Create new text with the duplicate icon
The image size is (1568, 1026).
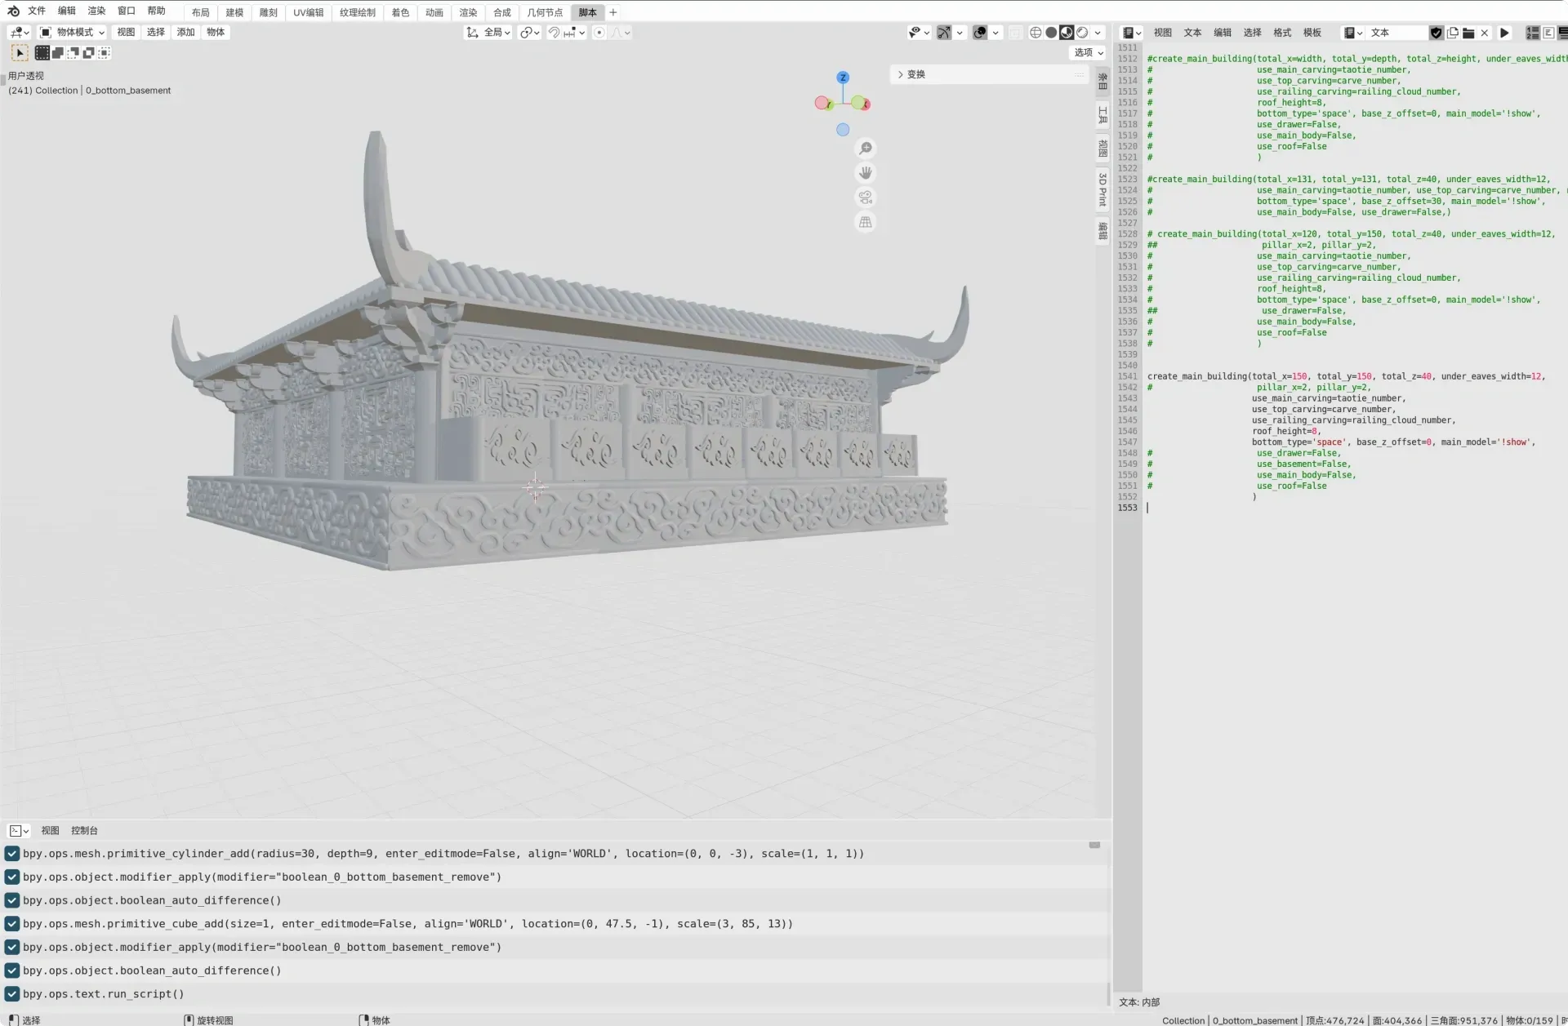click(x=1452, y=33)
